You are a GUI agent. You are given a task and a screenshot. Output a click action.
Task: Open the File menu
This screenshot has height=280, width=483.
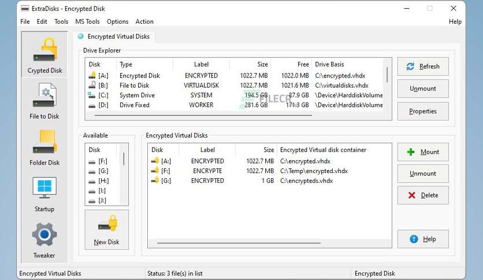(25, 21)
